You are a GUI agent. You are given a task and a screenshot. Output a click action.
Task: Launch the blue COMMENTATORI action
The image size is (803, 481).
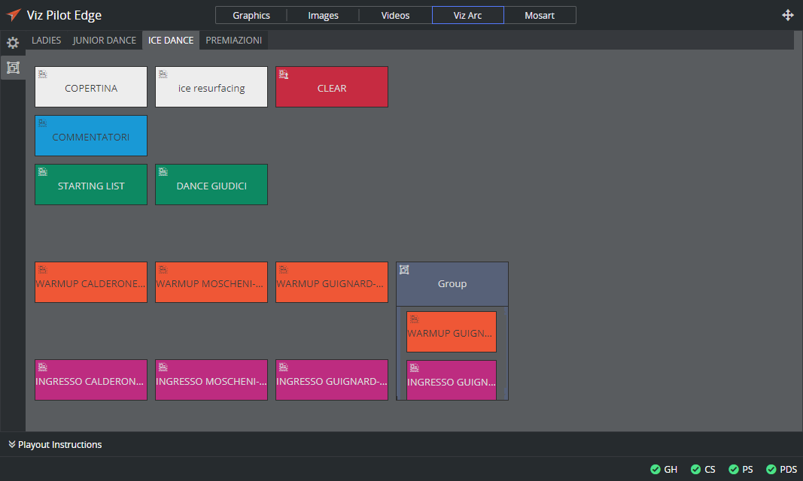91,137
